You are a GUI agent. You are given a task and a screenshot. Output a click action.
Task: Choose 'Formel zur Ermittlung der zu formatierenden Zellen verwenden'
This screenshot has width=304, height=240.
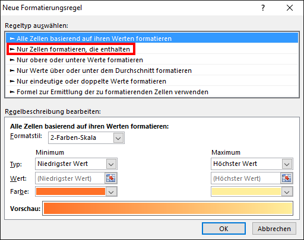(152, 92)
